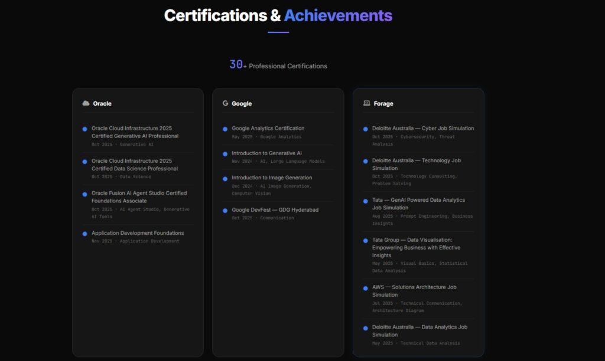This screenshot has width=605, height=361.
Task: Select Deloitte Australia — Technology Job Simulation
Action: click(418, 172)
